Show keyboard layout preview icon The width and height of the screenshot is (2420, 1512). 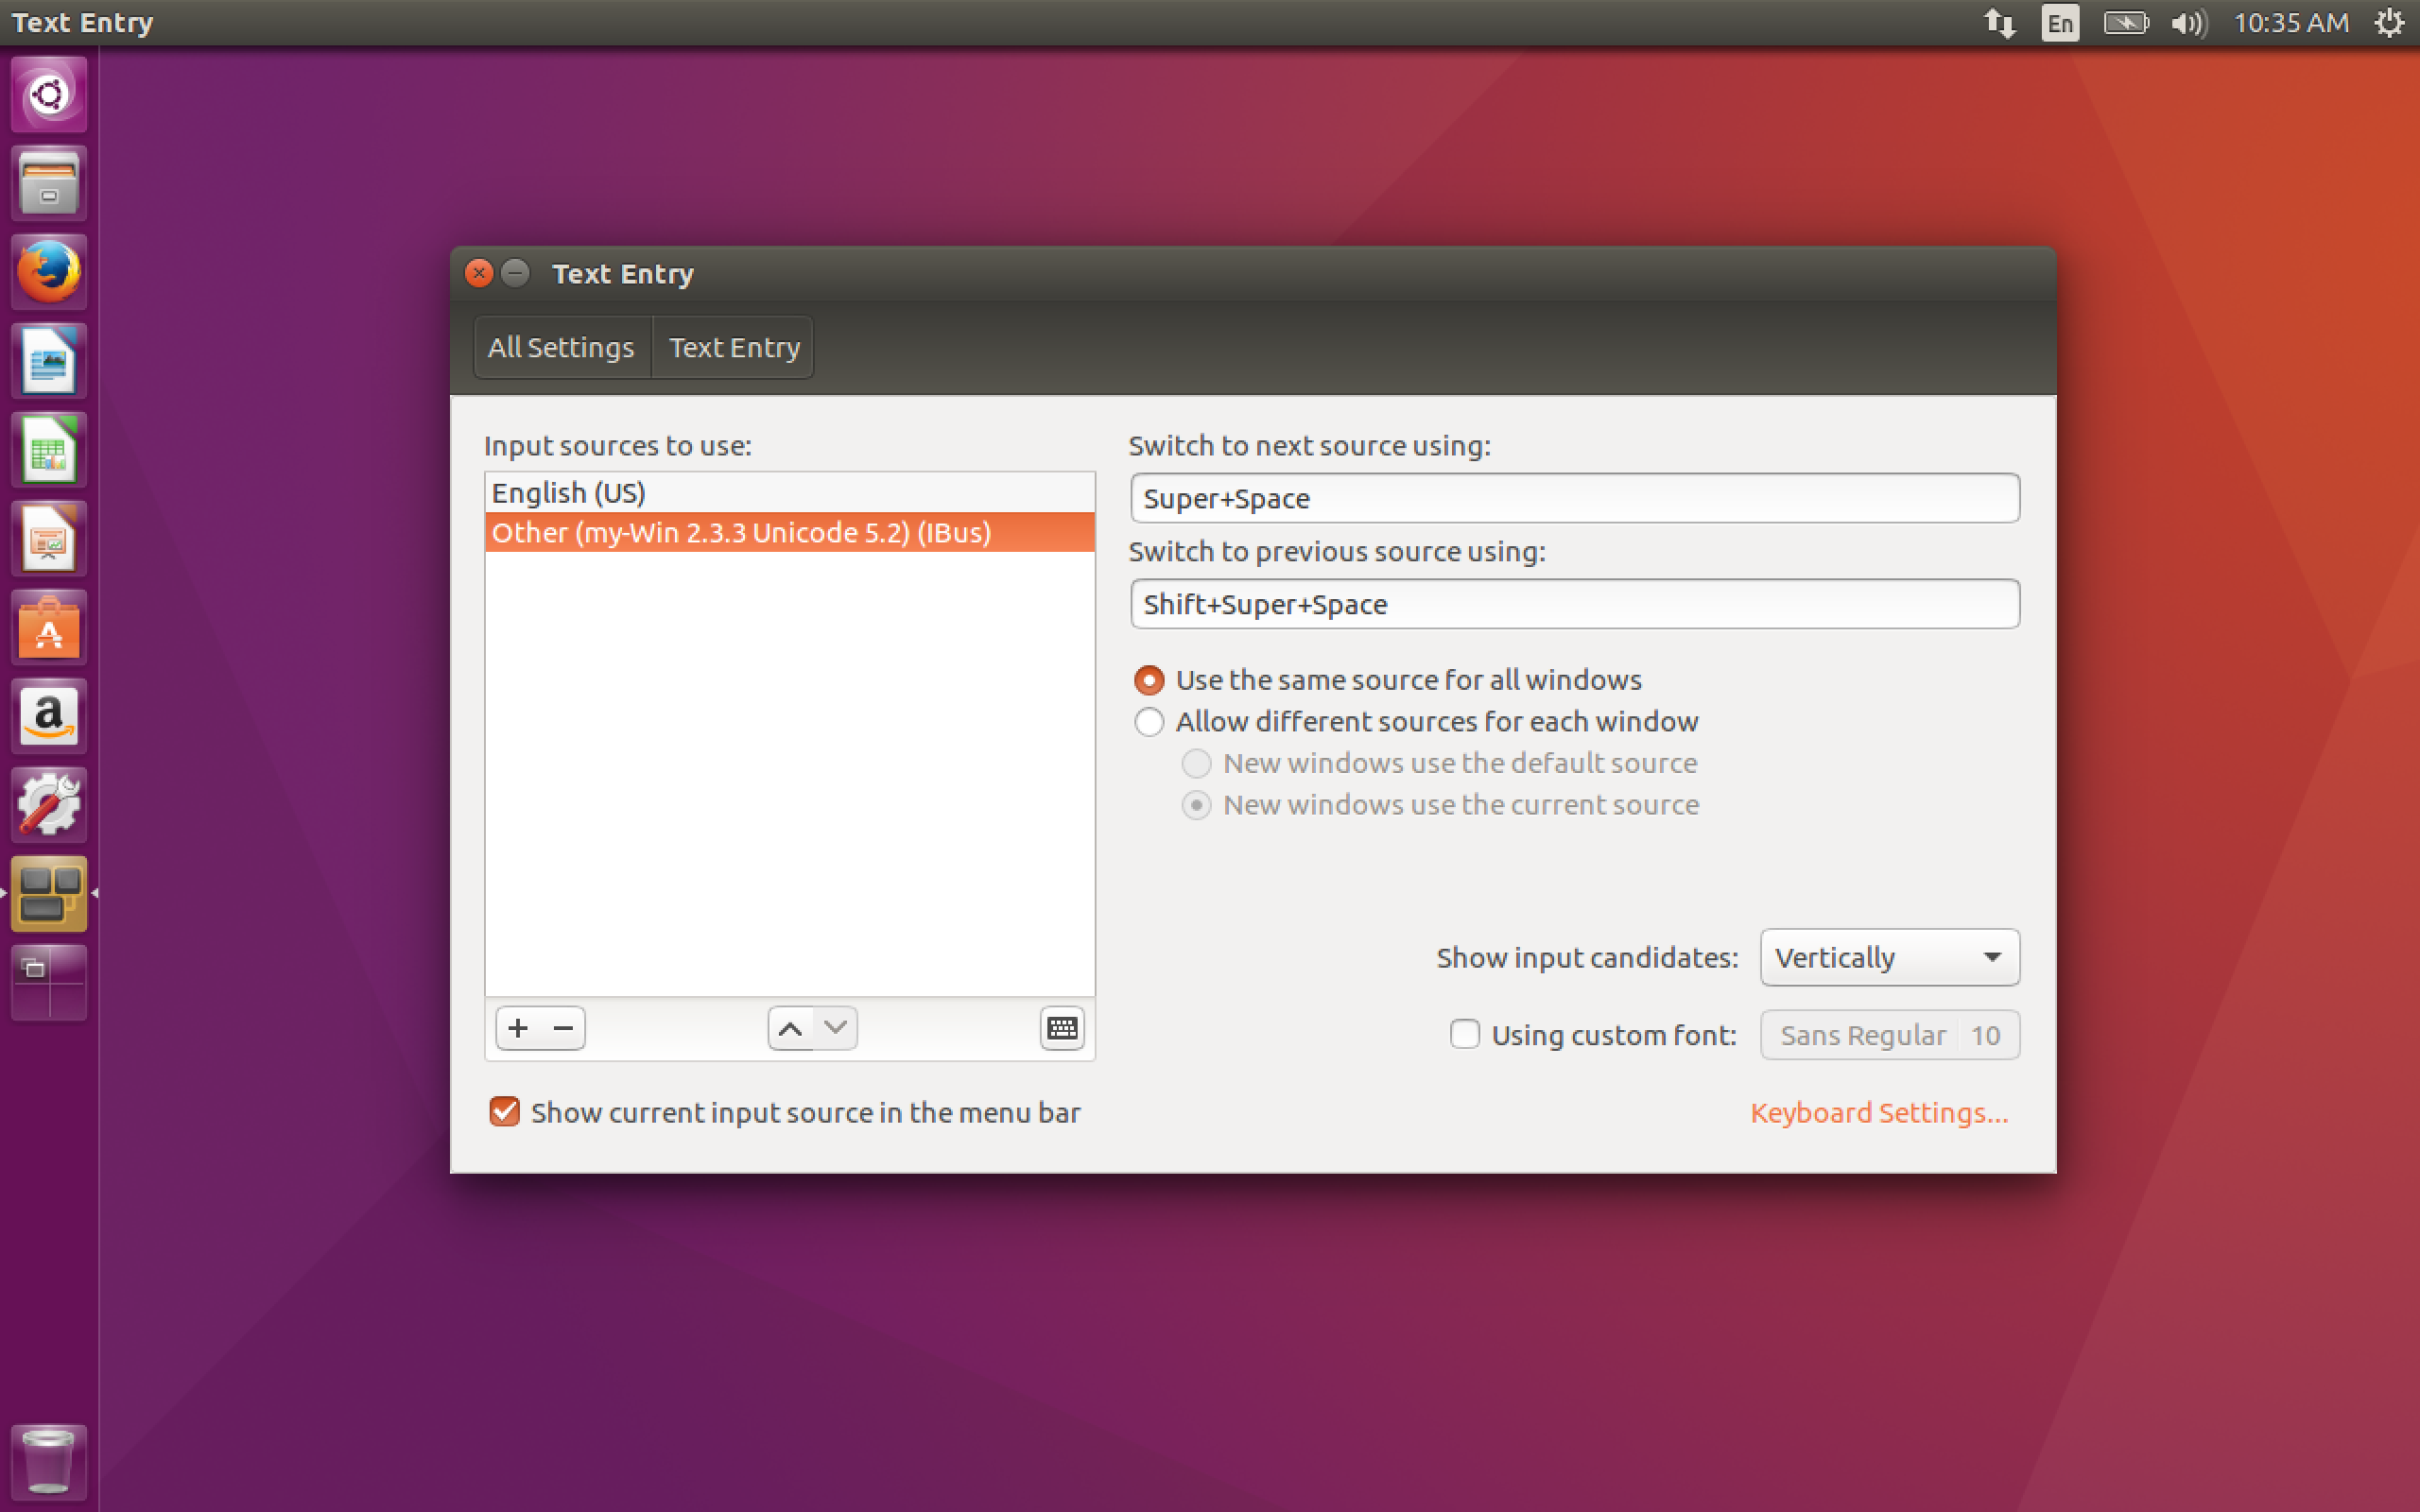pos(1062,1028)
